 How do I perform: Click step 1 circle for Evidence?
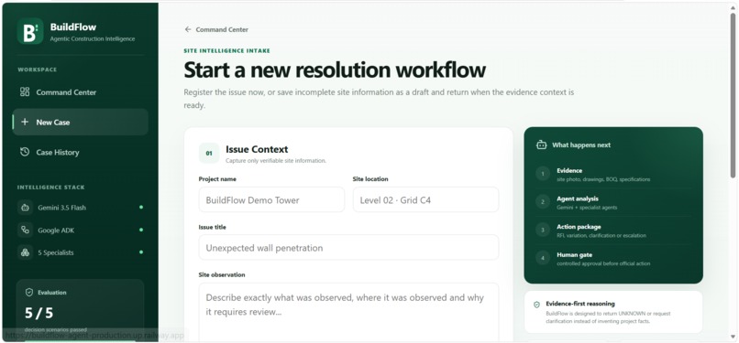(543, 174)
